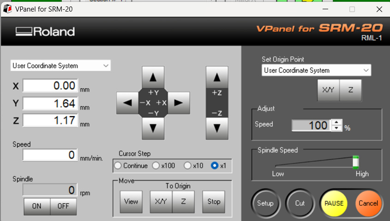Move To Origin Z

click(183, 202)
